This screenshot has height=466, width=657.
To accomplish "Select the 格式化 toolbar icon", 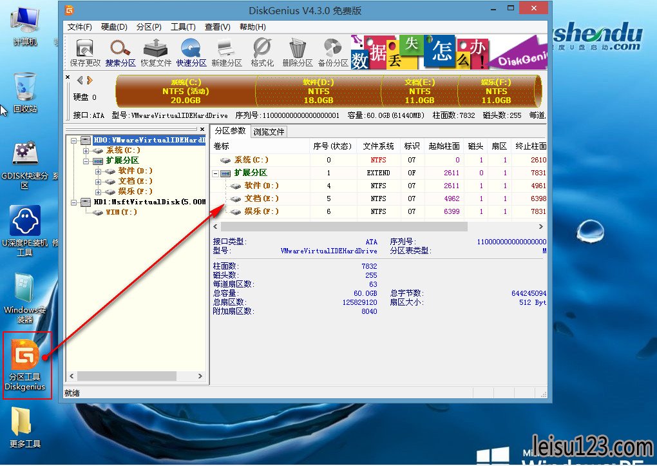I will coord(262,53).
